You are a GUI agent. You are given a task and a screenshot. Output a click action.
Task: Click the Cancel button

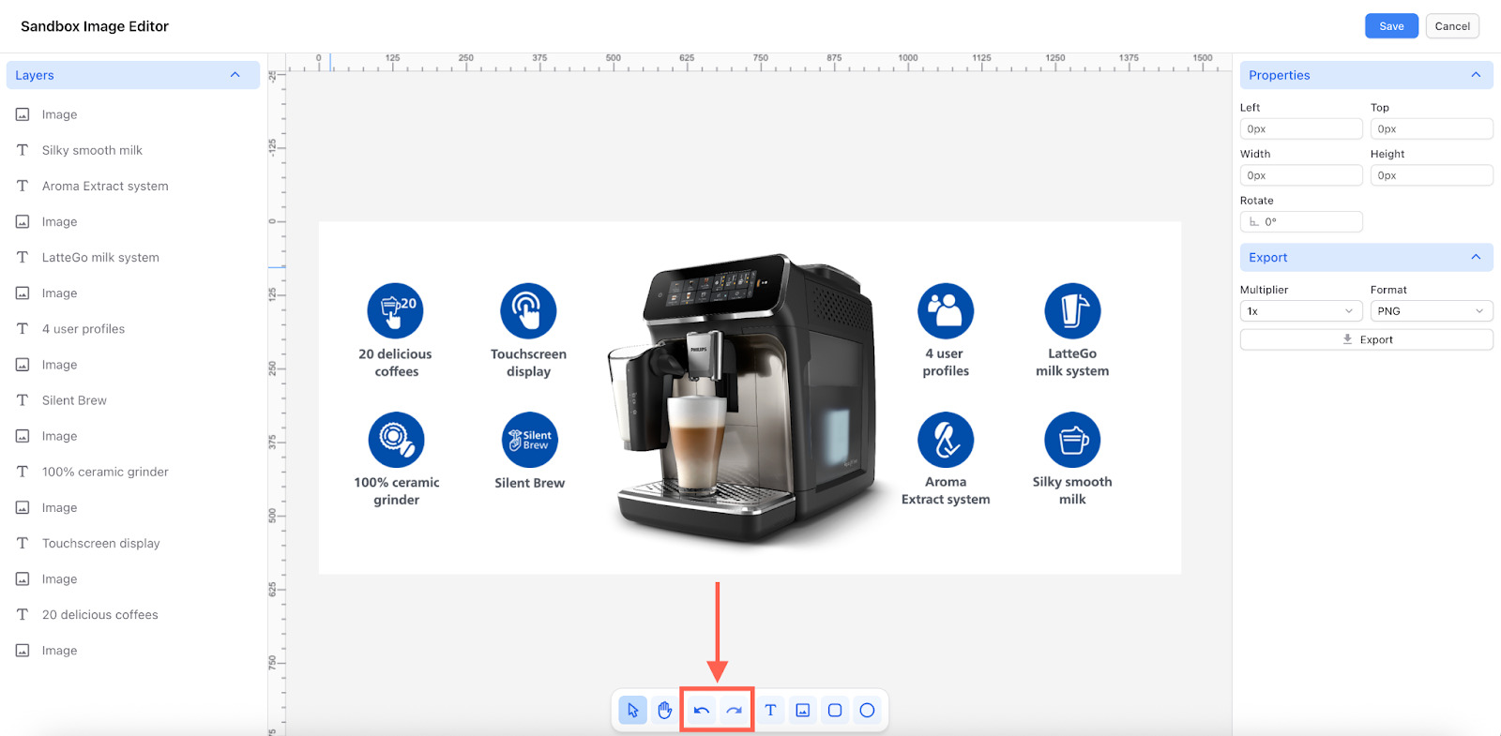coord(1452,26)
